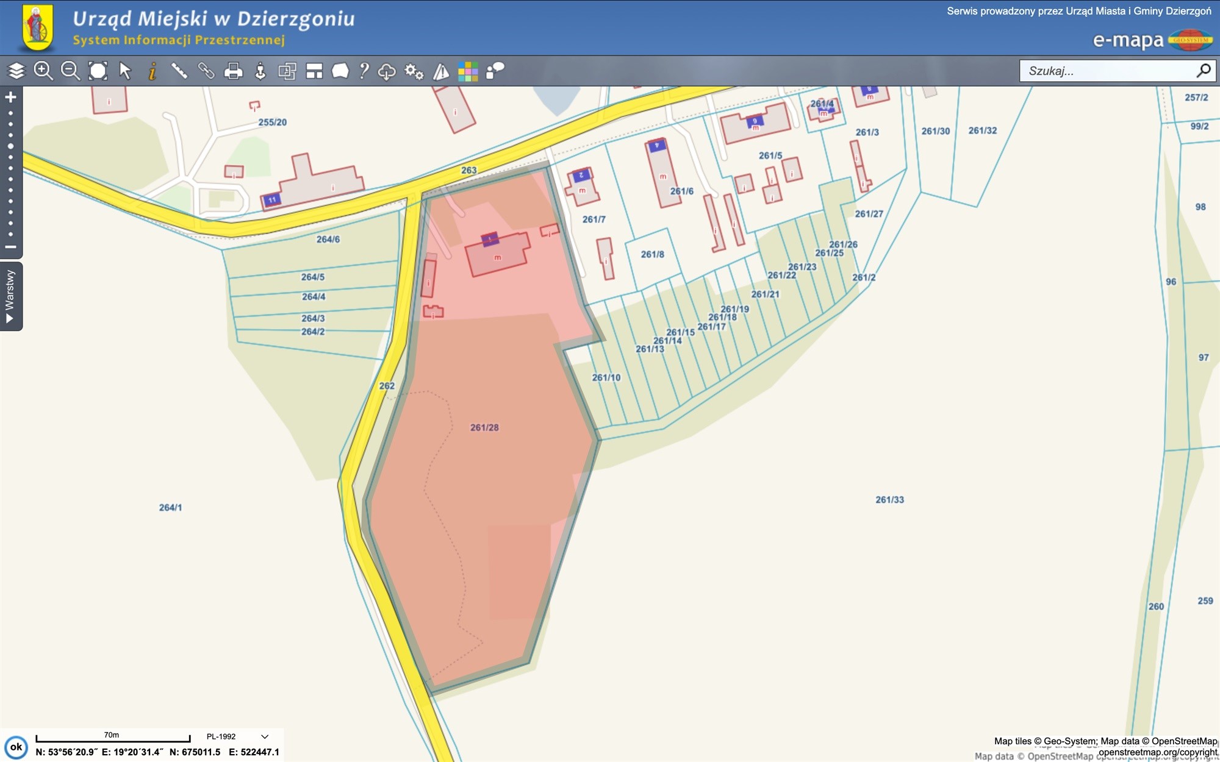The height and width of the screenshot is (762, 1220).
Task: Activate the orange info tool
Action: 152,71
